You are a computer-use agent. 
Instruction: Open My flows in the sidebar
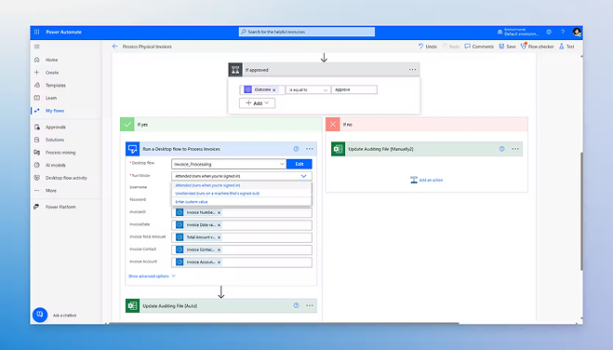click(55, 111)
